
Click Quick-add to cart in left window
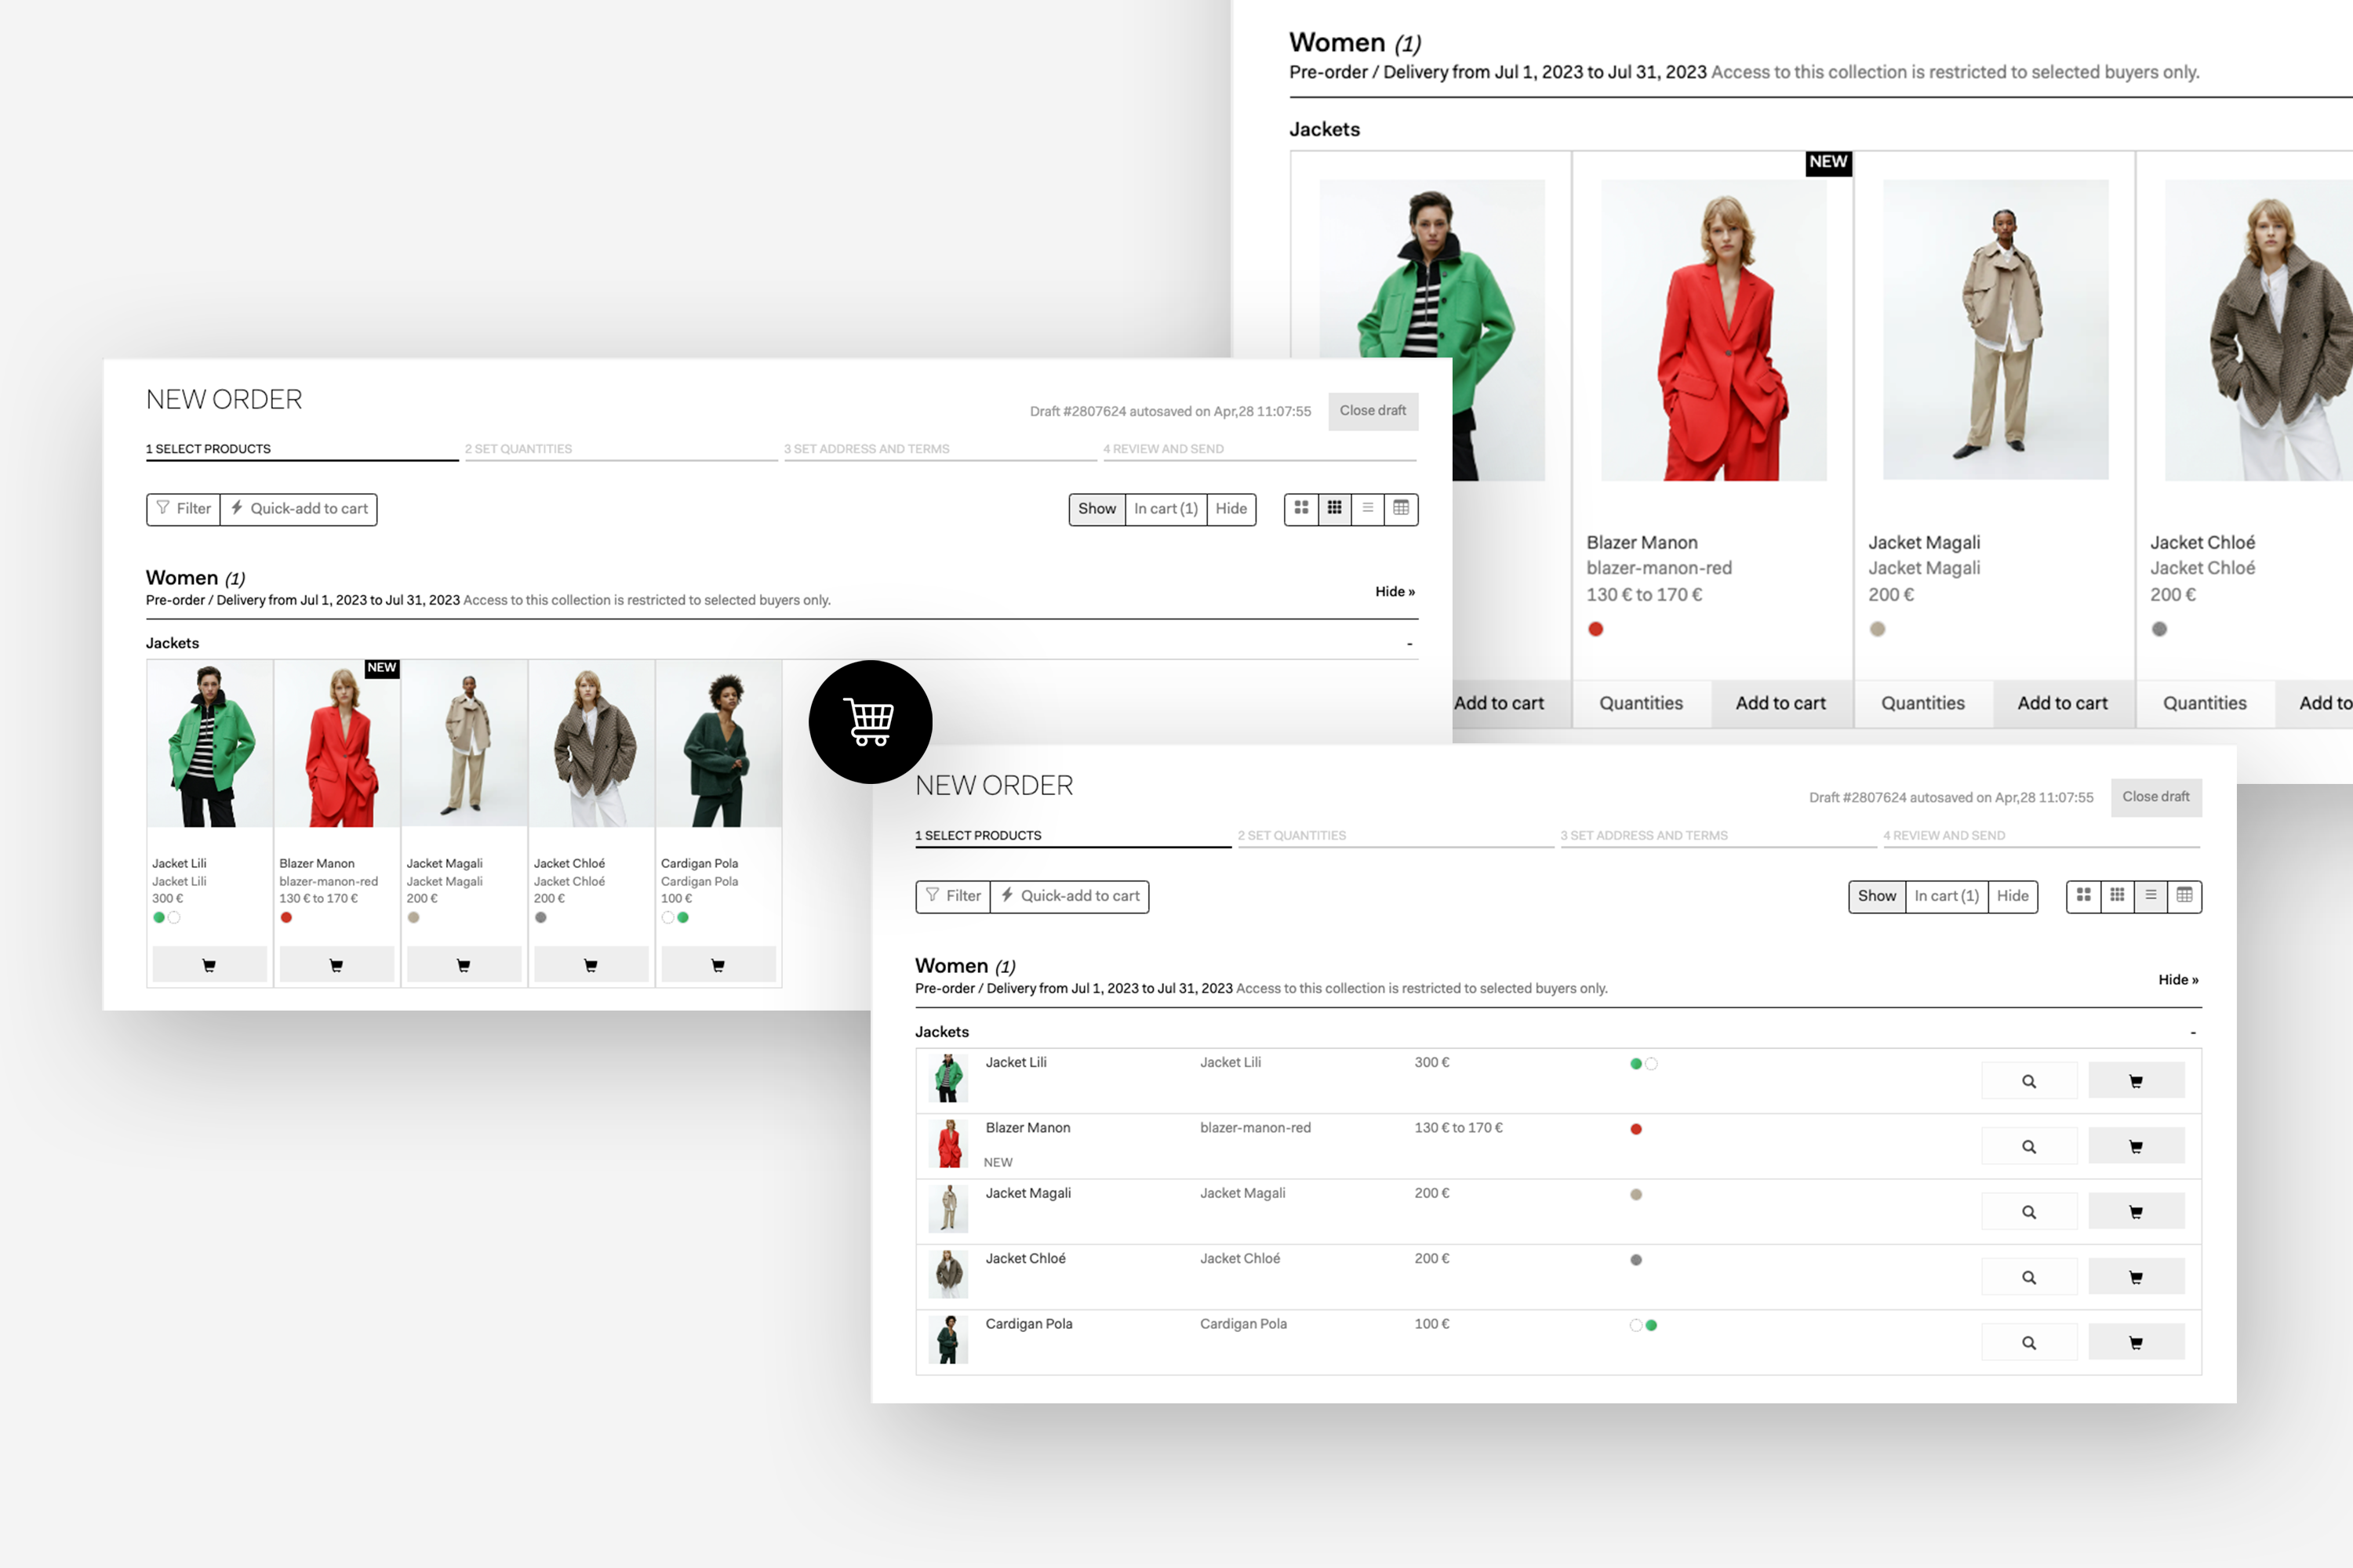point(299,509)
